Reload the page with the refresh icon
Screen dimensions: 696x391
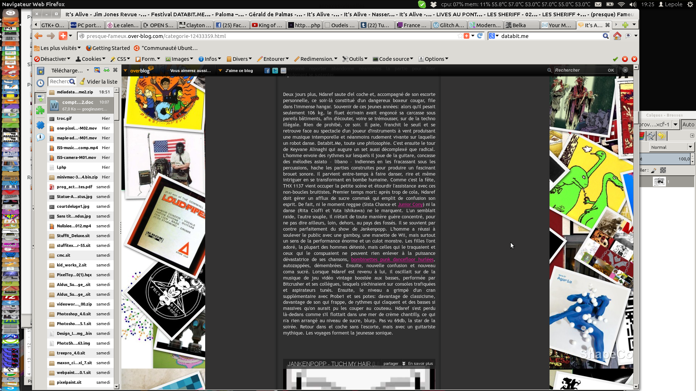point(480,36)
